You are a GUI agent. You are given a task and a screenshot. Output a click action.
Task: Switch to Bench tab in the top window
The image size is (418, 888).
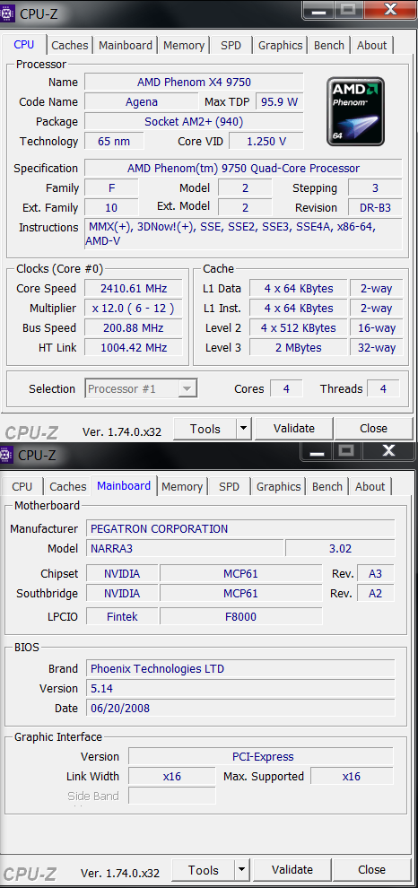point(329,46)
